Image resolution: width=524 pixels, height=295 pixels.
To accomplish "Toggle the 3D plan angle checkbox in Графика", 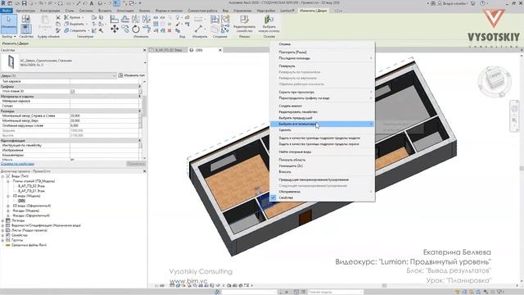I will pyautogui.click(x=73, y=91).
